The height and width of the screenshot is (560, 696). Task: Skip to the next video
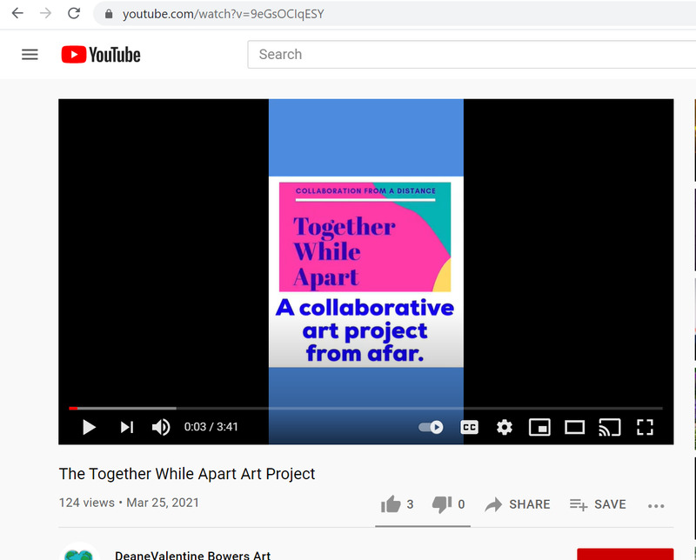(127, 427)
